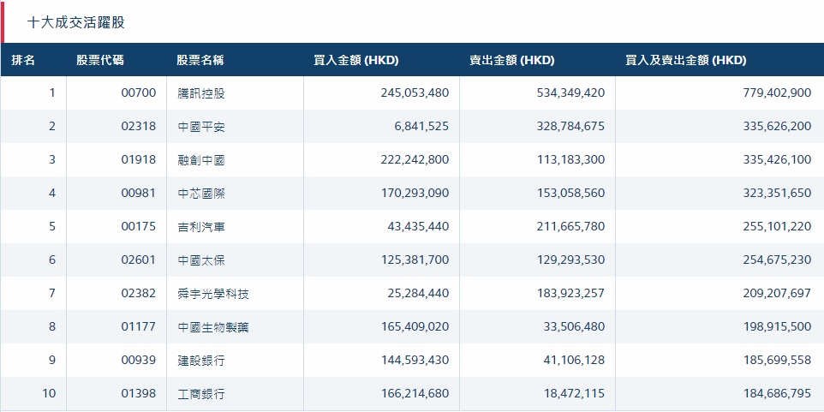
Task: Select stock code 02318
Action: coord(139,127)
